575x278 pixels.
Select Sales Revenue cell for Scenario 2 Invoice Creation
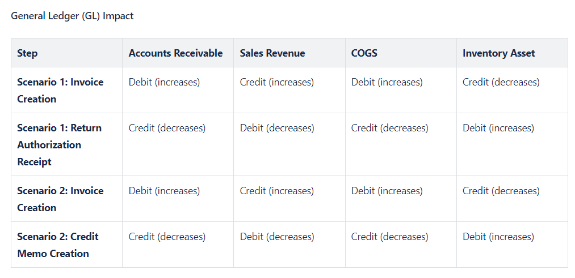click(x=276, y=191)
